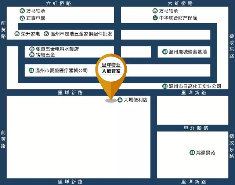Image resolution: width=235 pixels, height=185 pixels.
Task: Click house icon of 万马轴承 above 中华联合财产保险
Action: coord(155,11)
